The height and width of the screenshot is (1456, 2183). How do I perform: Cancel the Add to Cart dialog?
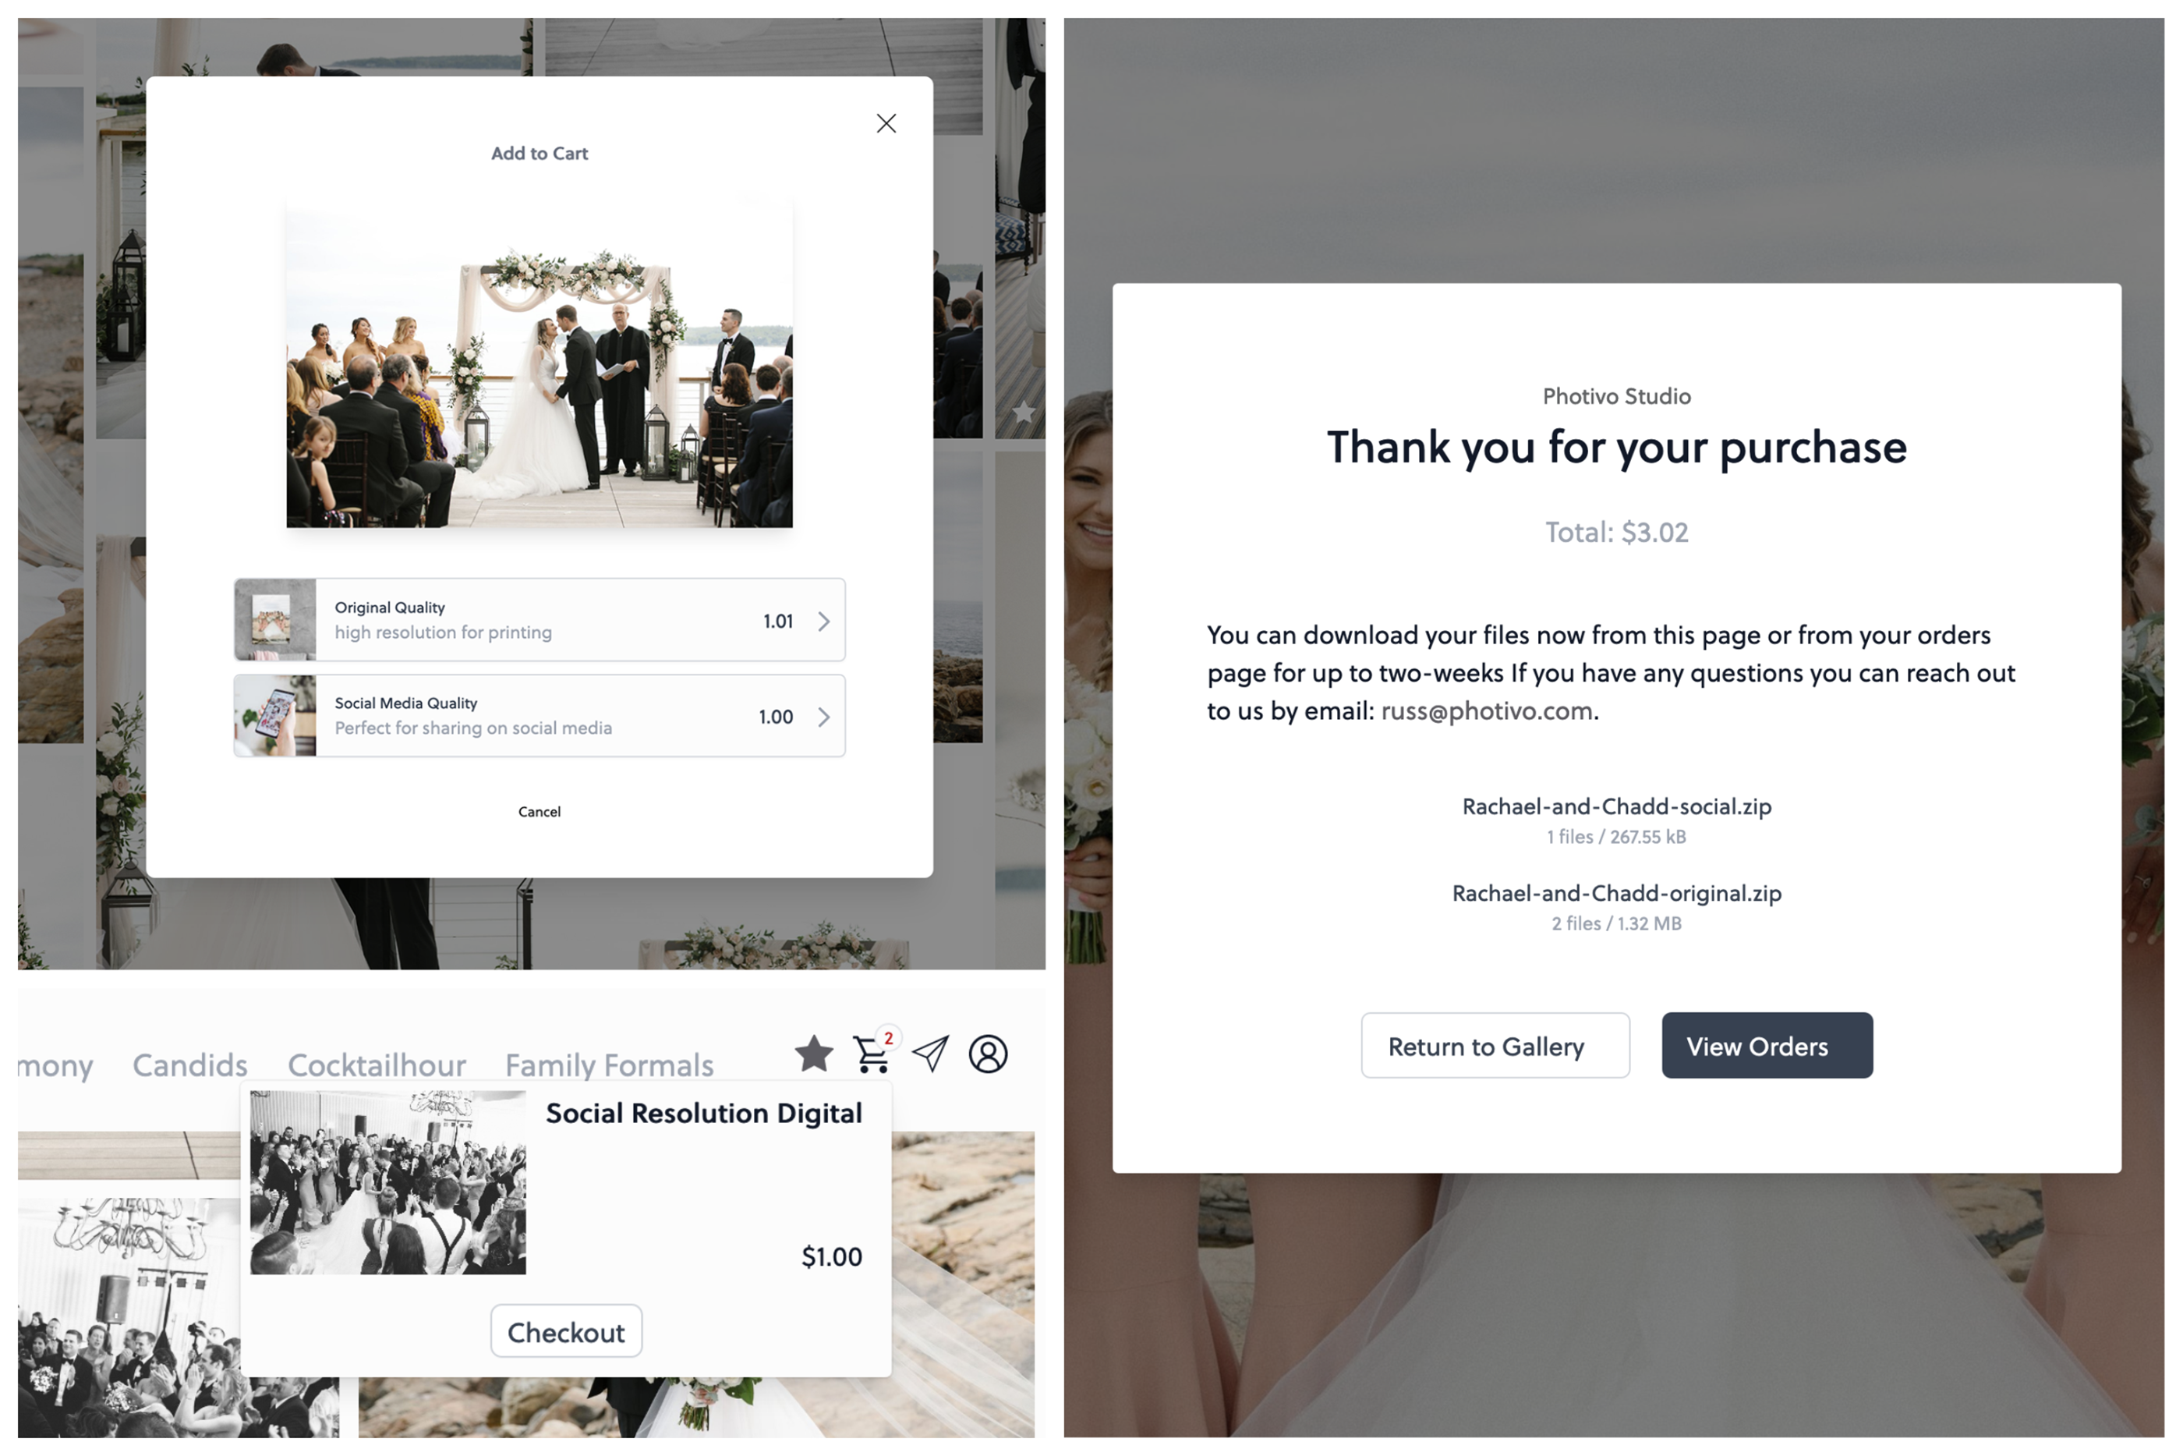coord(540,812)
